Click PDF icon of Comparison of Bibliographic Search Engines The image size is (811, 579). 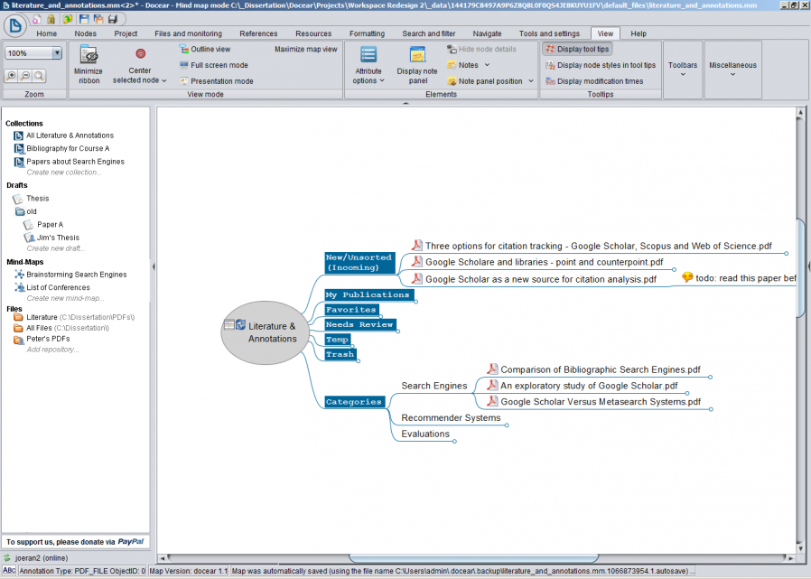[492, 369]
